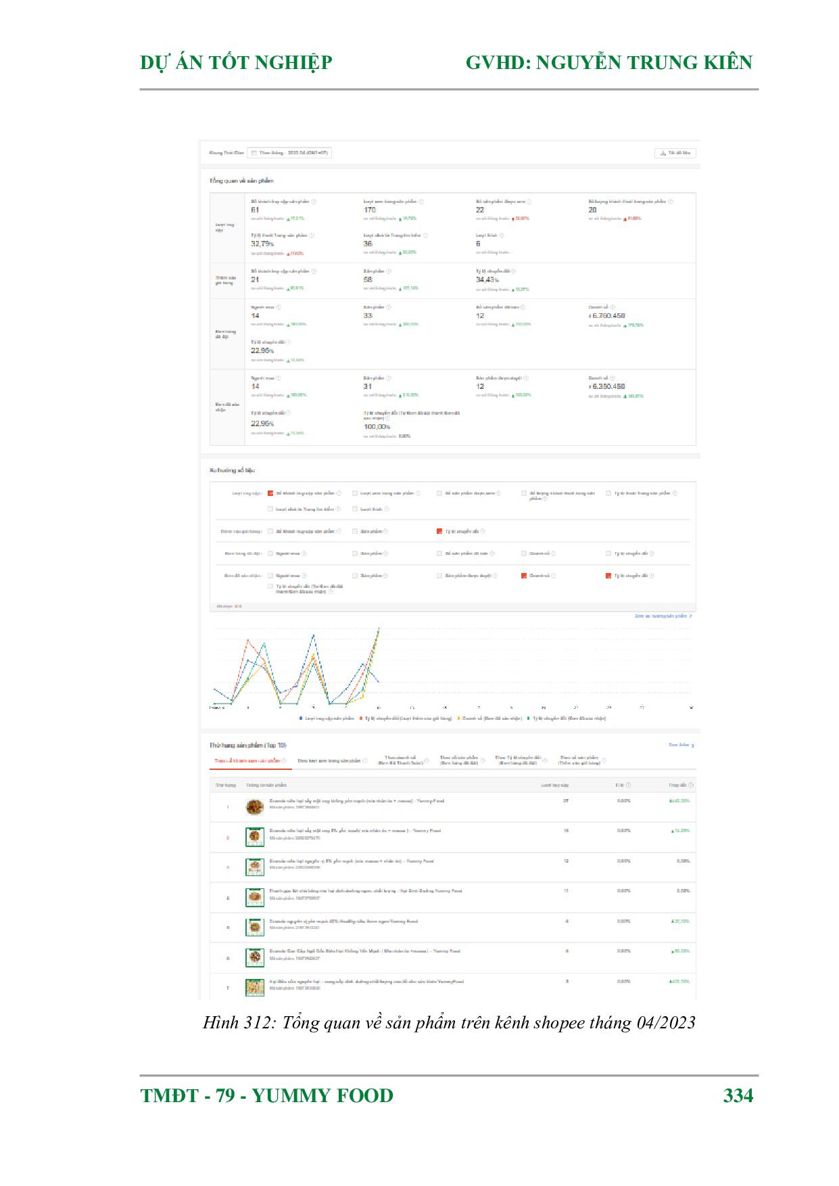Screen dimensions: 839x1186
Task: Uncheck Tỷ lệ chuyển đổi in Thêm vào giỏ hàng row
Action: pyautogui.click(x=439, y=531)
